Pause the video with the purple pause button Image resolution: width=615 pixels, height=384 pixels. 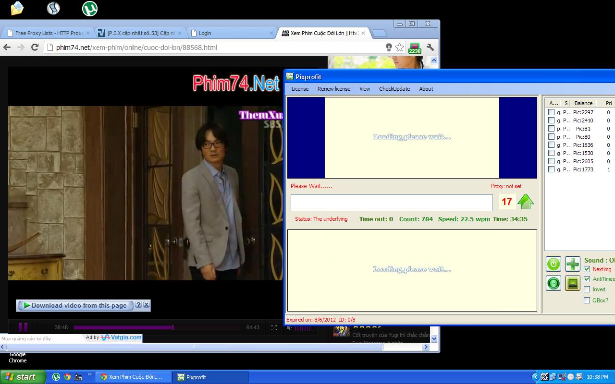23,327
